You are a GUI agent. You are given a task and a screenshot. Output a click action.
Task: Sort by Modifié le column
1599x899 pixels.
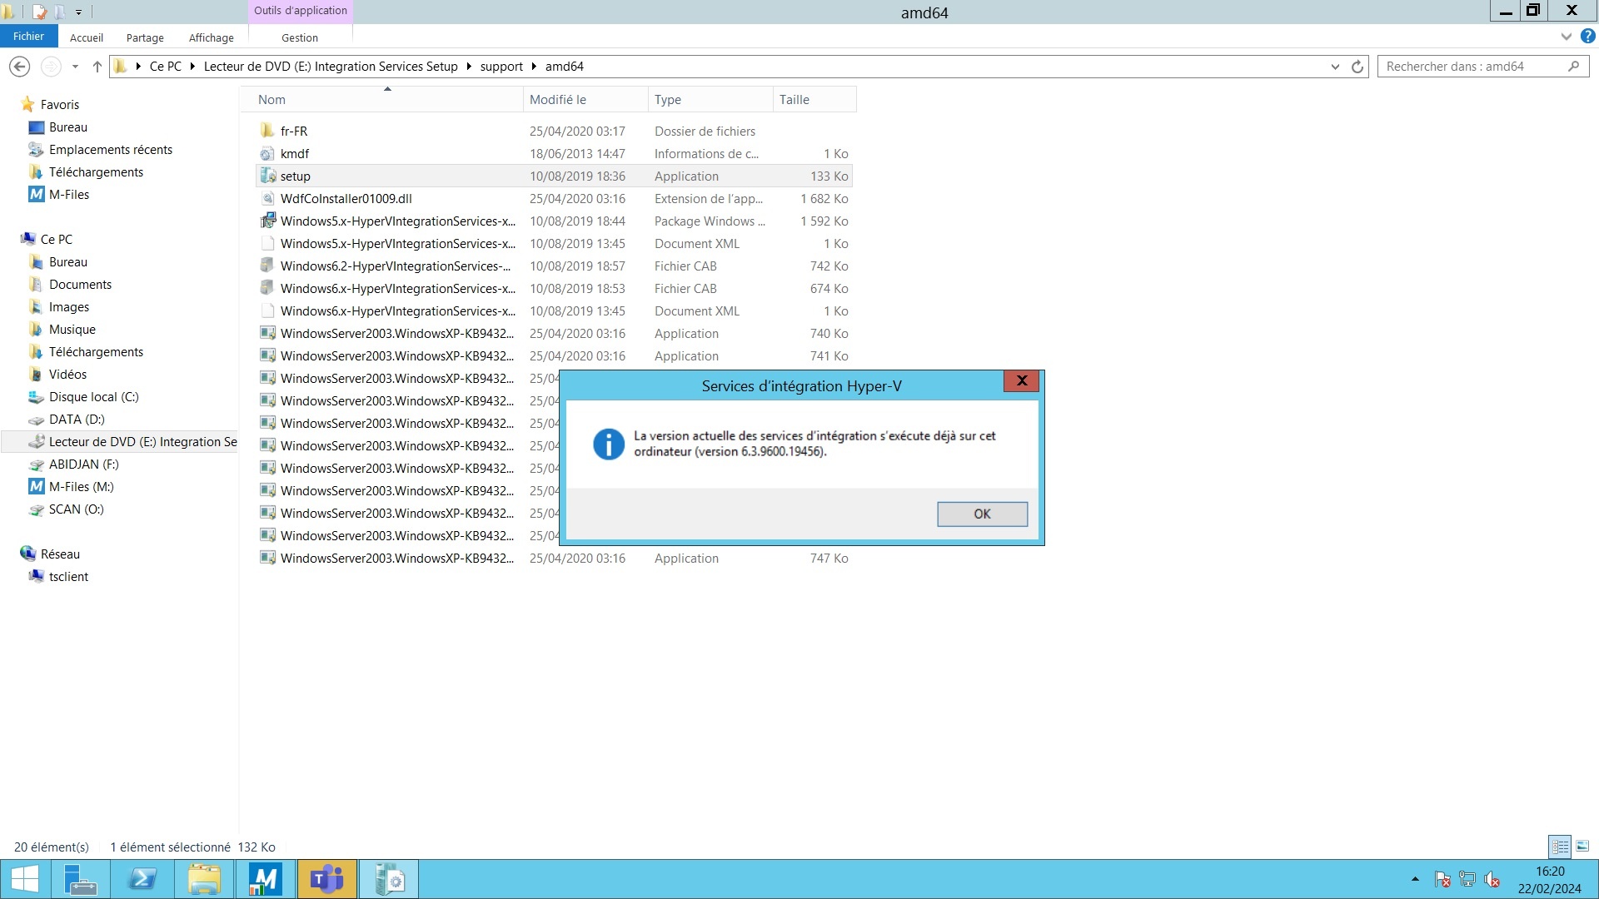click(585, 100)
